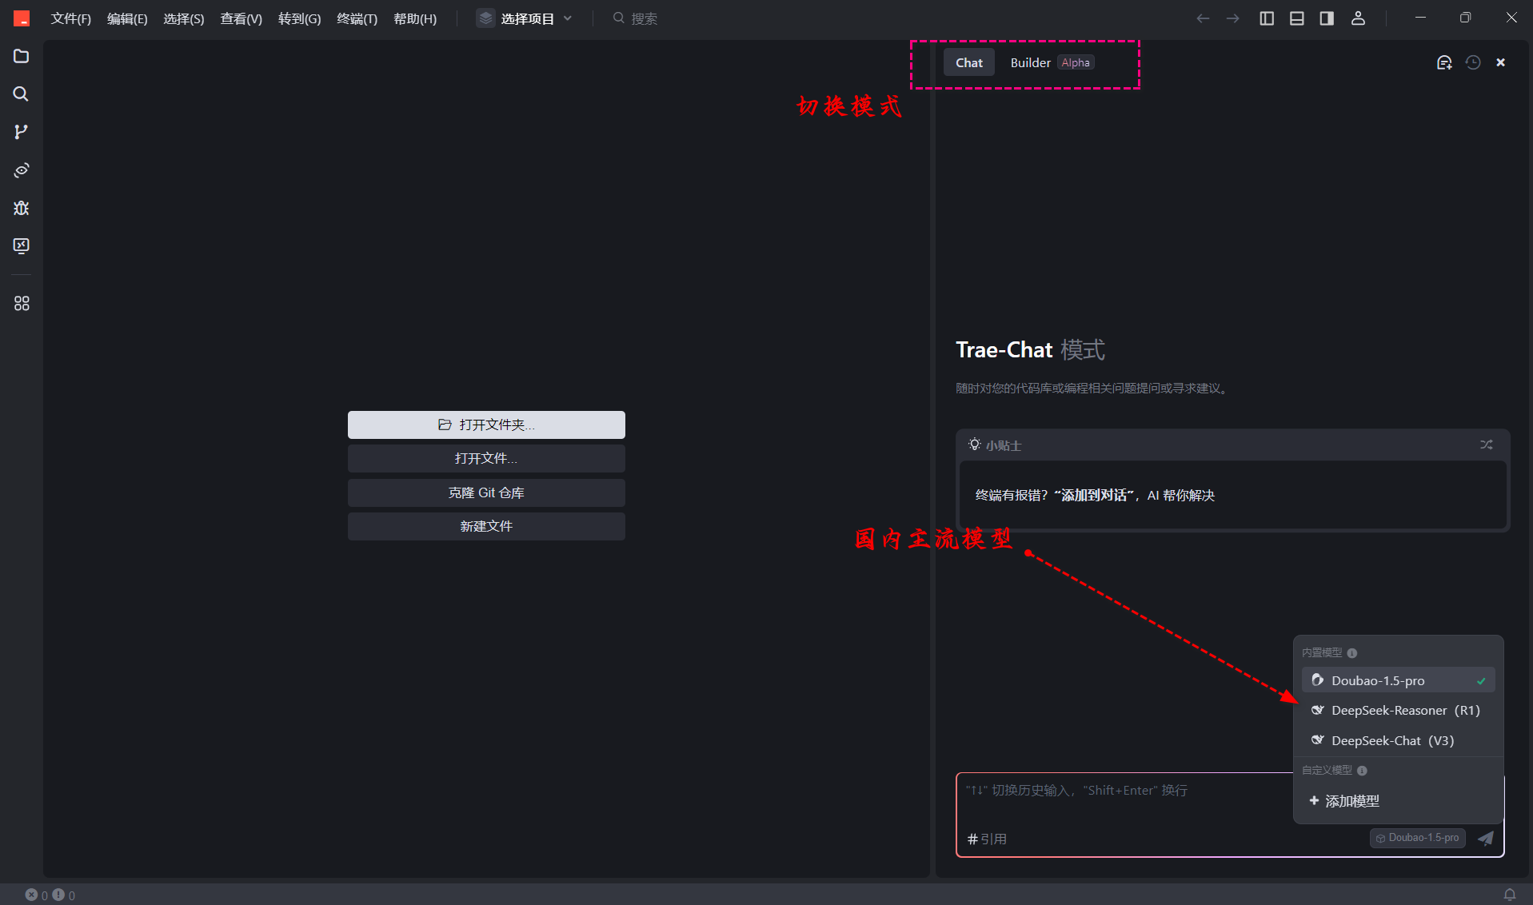Shuffle to another tip

click(1487, 445)
